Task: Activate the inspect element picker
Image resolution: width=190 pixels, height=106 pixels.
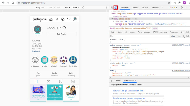Action: (112, 8)
